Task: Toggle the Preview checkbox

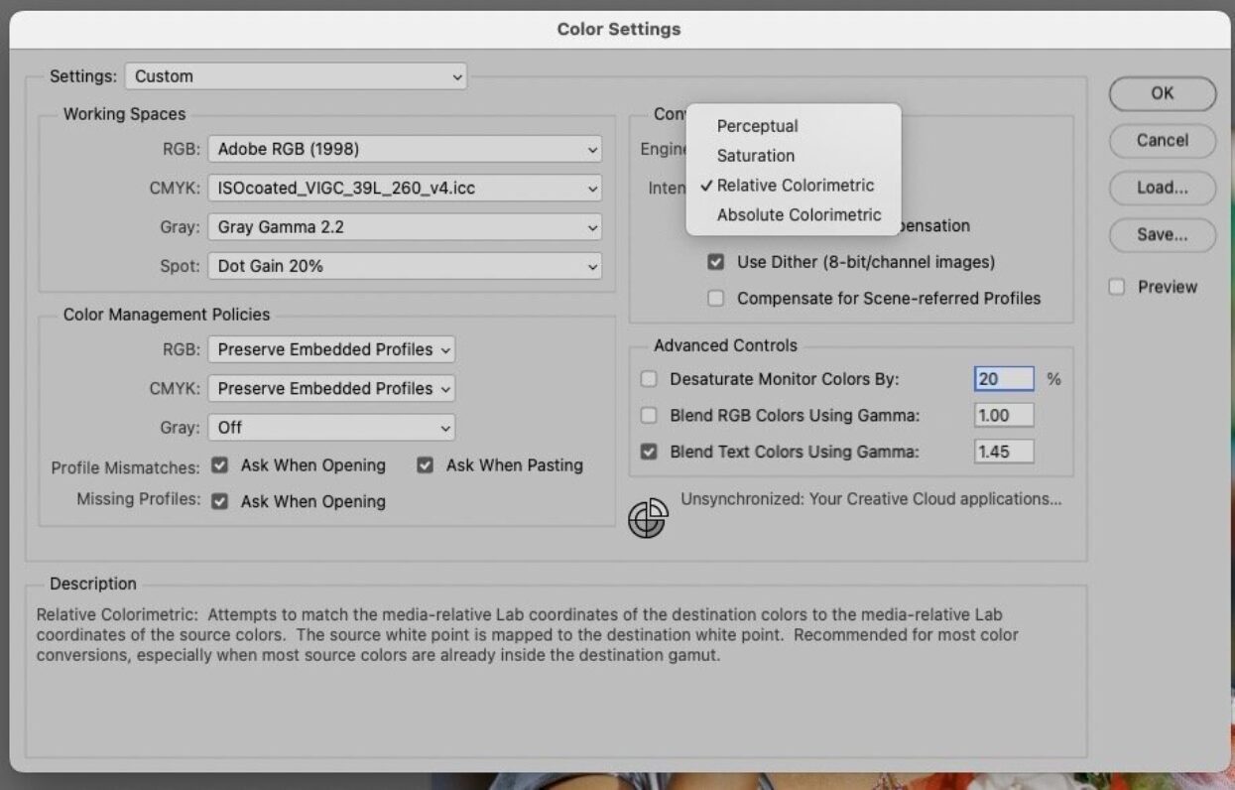Action: 1117,287
